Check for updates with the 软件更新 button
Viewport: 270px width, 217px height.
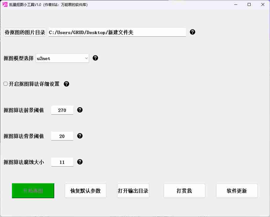[237, 190]
